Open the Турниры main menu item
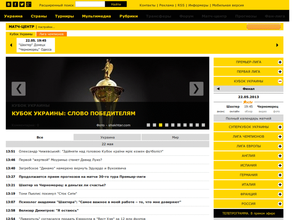The image size is (293, 220). click(64, 16)
